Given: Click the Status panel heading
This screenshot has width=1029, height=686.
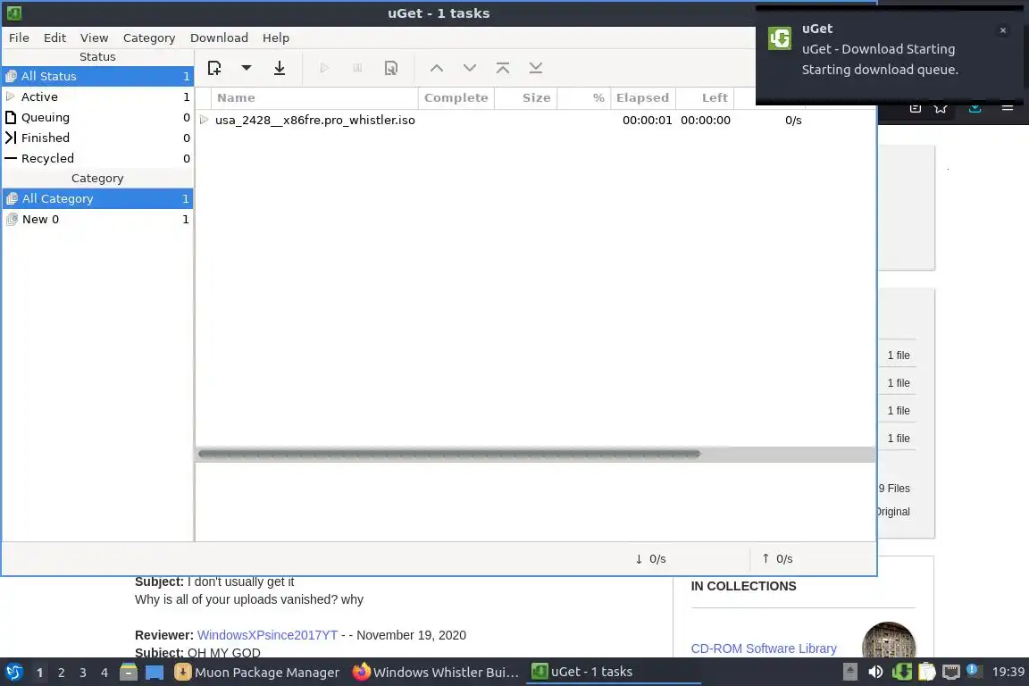Looking at the screenshot, I should coord(97,56).
